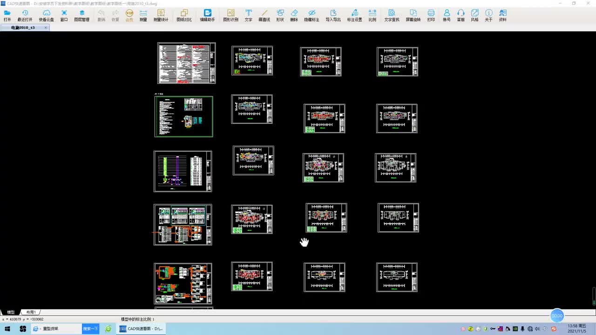596x335 pixels.
Task: Click the coordinates readout x = 410879
Action: 23,319
